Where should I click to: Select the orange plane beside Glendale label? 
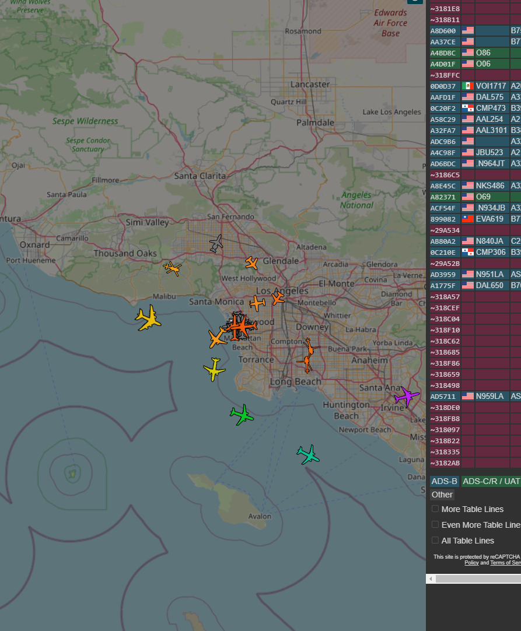[251, 263]
